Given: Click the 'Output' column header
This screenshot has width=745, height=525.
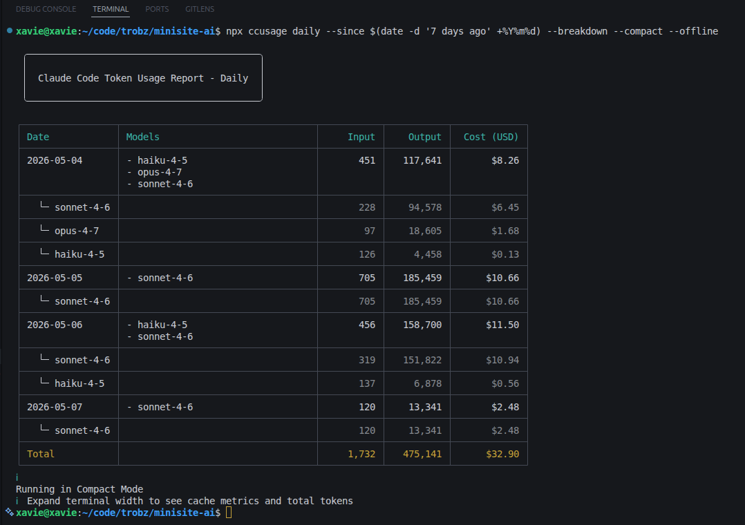Looking at the screenshot, I should coord(425,137).
